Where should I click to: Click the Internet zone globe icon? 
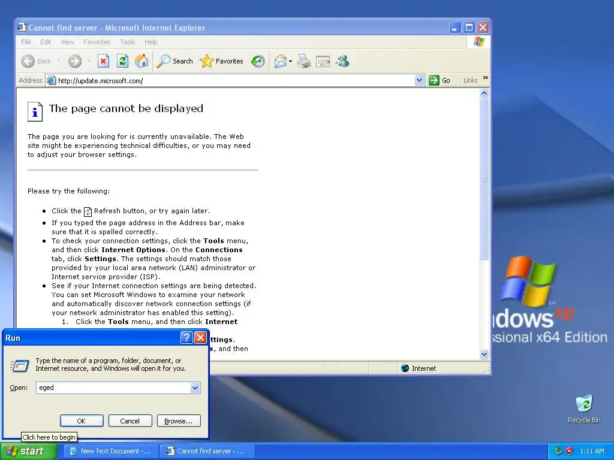pyautogui.click(x=405, y=368)
